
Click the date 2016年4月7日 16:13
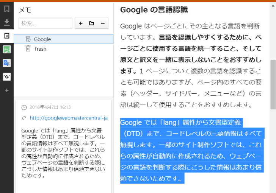50,107
